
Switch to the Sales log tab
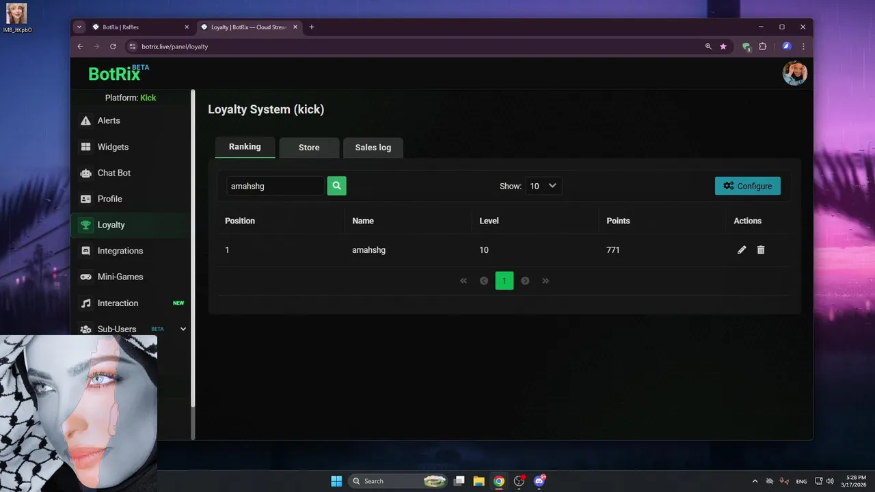tap(373, 148)
